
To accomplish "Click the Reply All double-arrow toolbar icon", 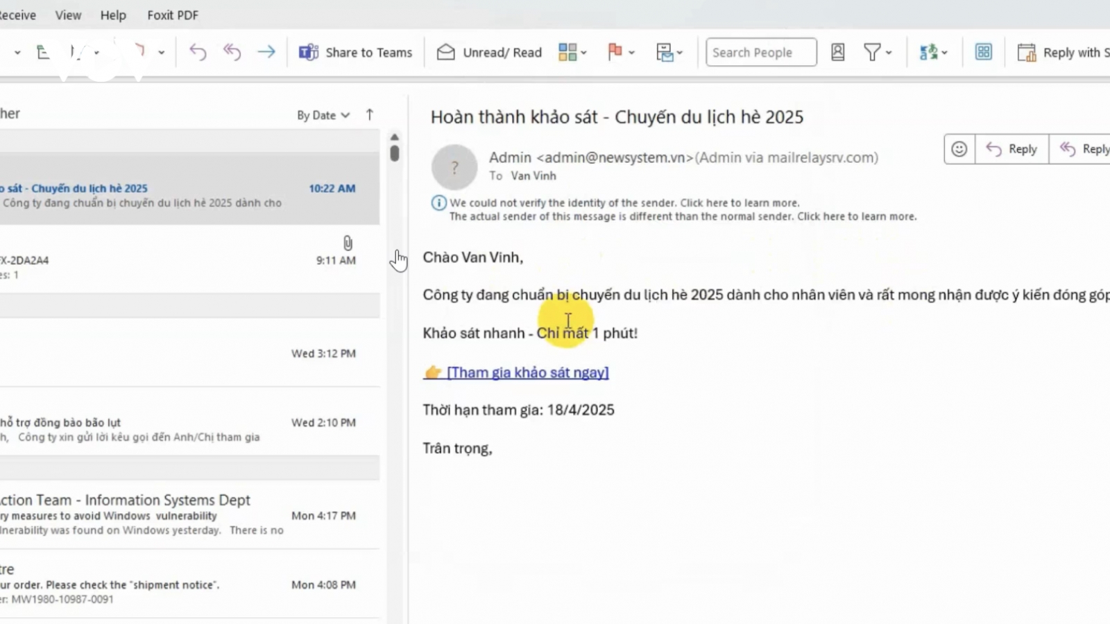I will coord(232,52).
